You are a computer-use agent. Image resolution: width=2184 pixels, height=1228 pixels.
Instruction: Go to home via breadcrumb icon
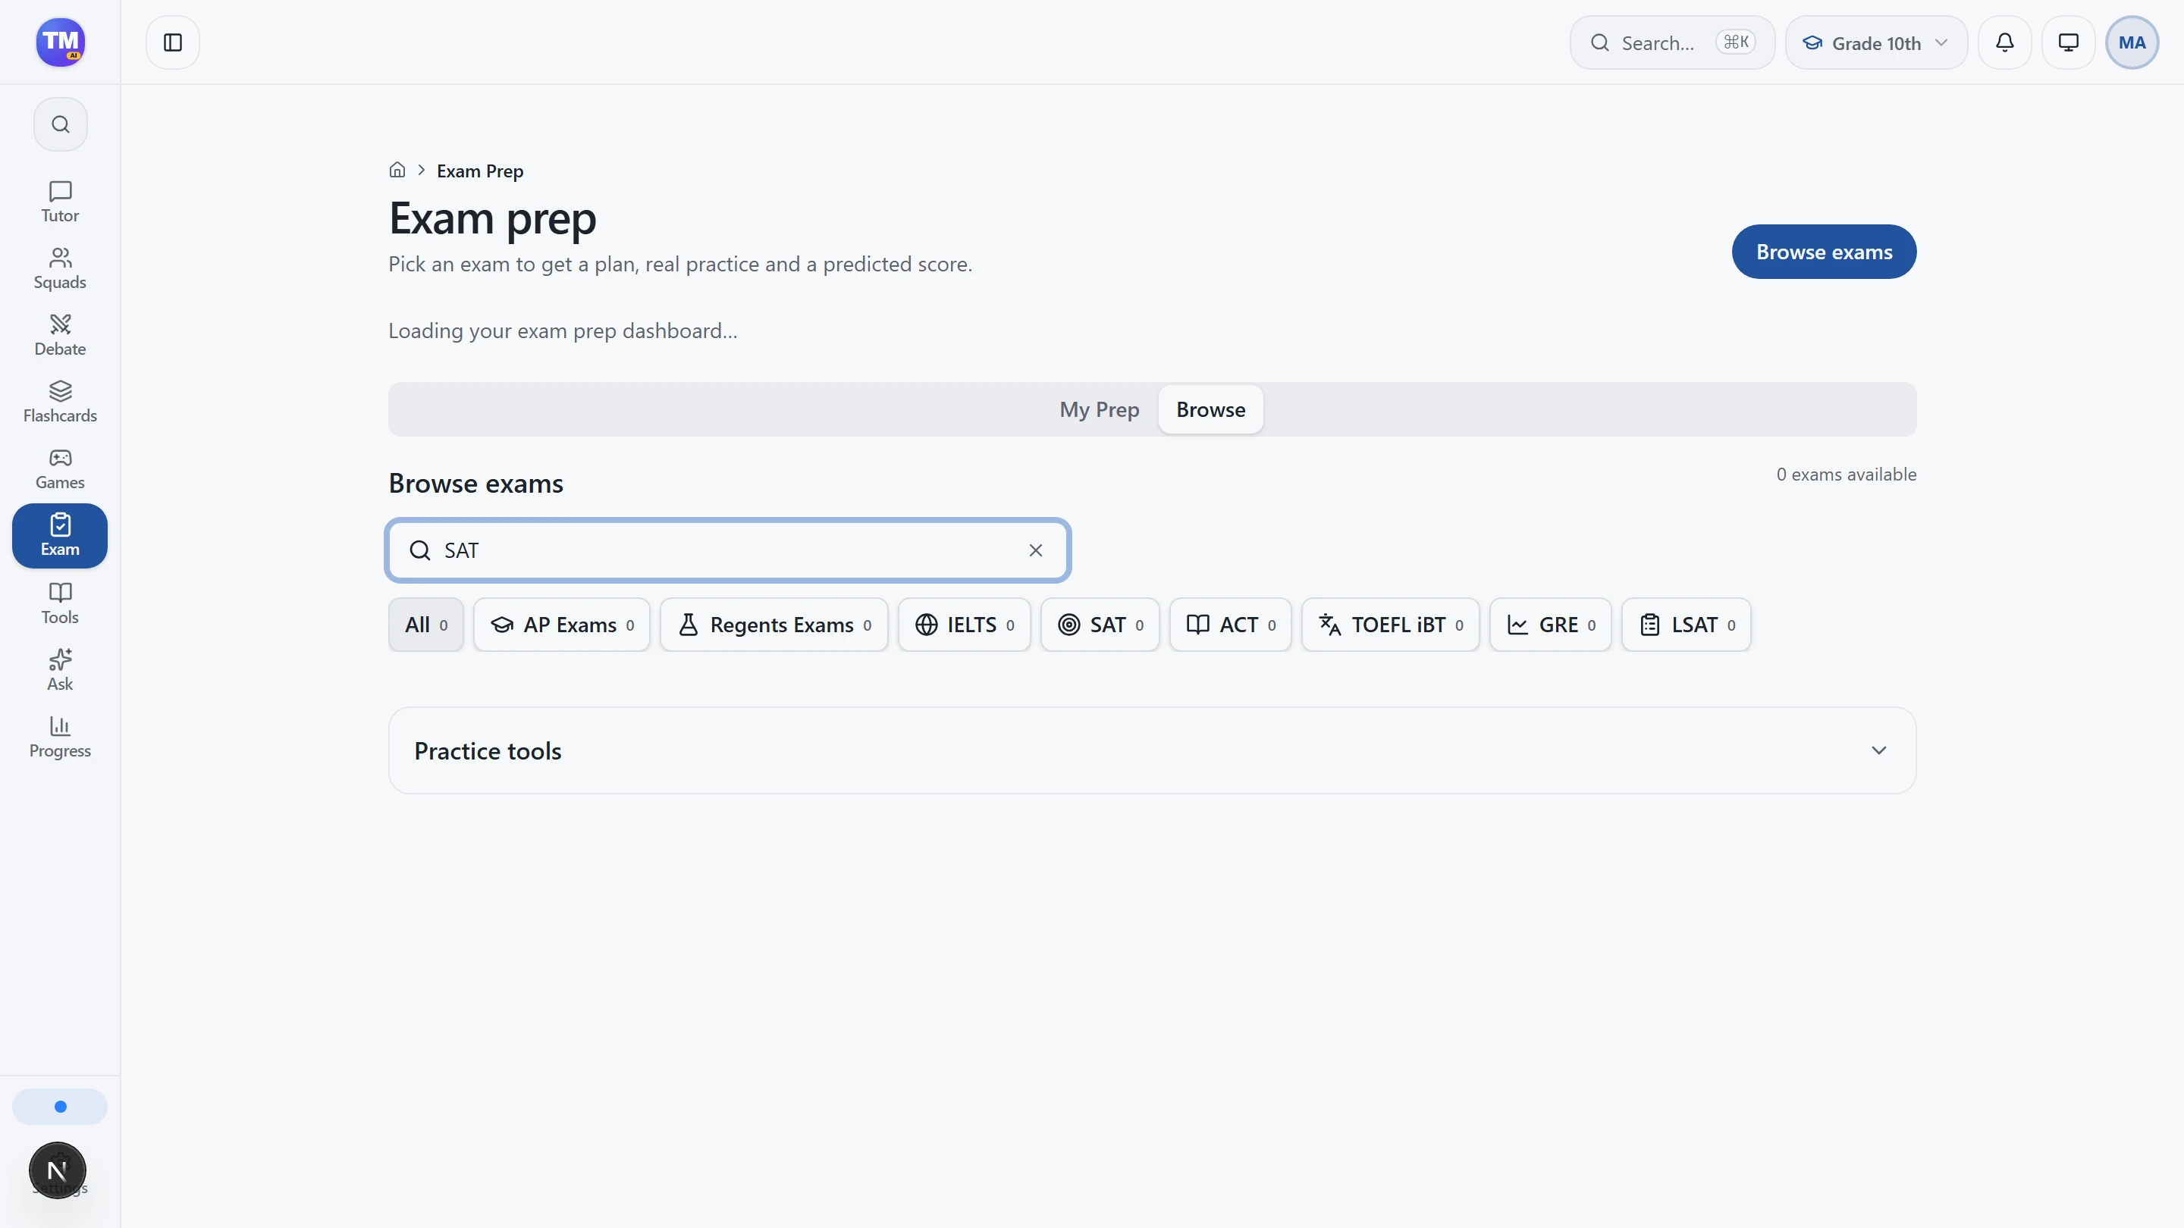pos(397,171)
